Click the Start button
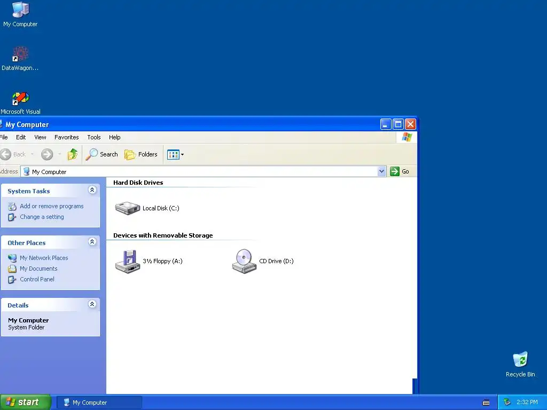Viewport: 547px width, 410px height. click(x=26, y=403)
